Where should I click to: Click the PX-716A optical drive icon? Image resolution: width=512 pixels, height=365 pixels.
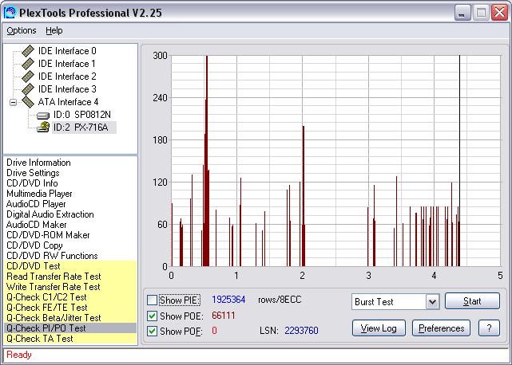pos(43,127)
